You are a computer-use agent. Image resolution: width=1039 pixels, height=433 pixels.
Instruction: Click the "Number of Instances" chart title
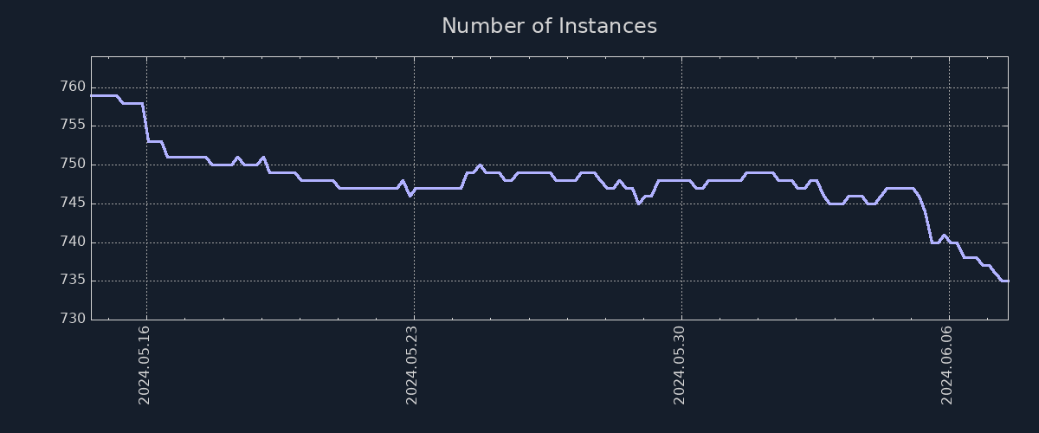tap(549, 27)
